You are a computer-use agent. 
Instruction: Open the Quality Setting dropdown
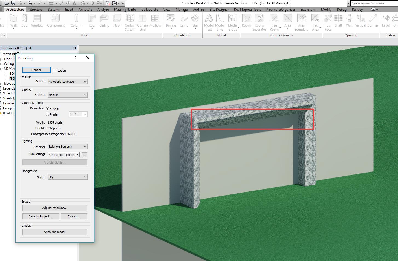pyautogui.click(x=67, y=95)
